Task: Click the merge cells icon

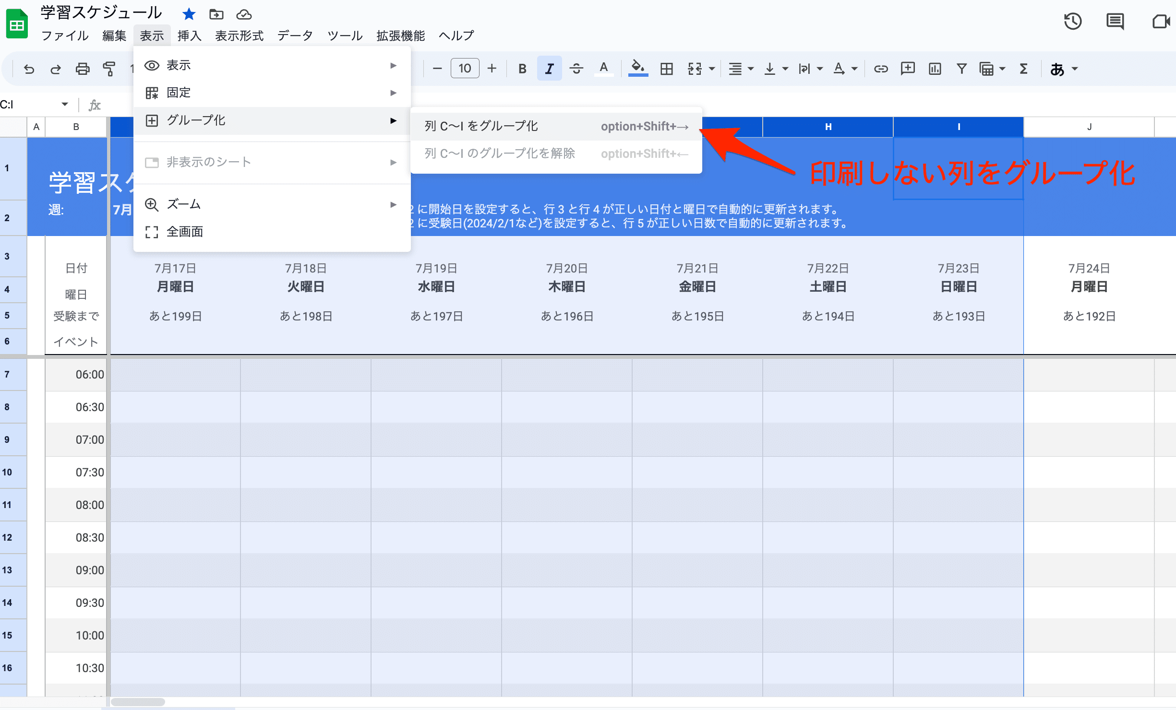Action: tap(695, 69)
